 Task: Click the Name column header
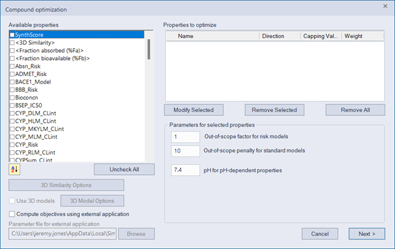click(213, 36)
